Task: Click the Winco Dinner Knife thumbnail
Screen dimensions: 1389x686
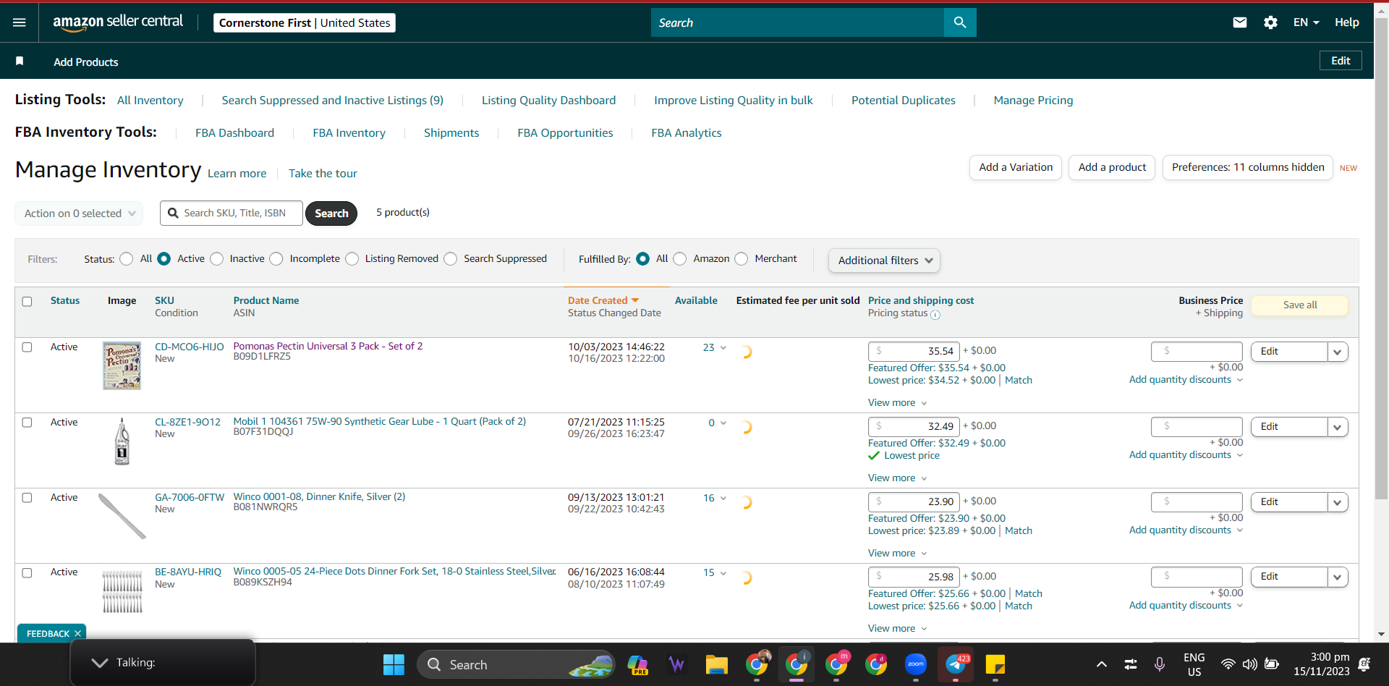Action: [122, 516]
